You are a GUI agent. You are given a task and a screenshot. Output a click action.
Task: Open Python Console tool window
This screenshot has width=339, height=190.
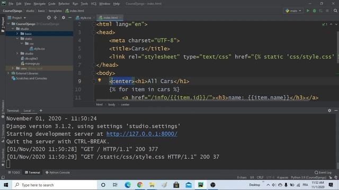(58, 173)
